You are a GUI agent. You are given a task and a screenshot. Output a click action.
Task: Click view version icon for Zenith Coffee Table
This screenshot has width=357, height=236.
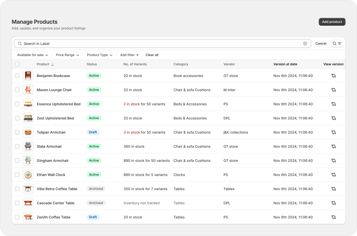(333, 217)
